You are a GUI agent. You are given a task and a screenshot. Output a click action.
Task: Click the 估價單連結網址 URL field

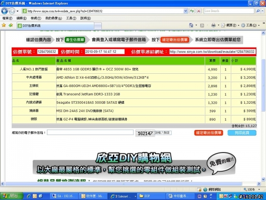(212, 52)
